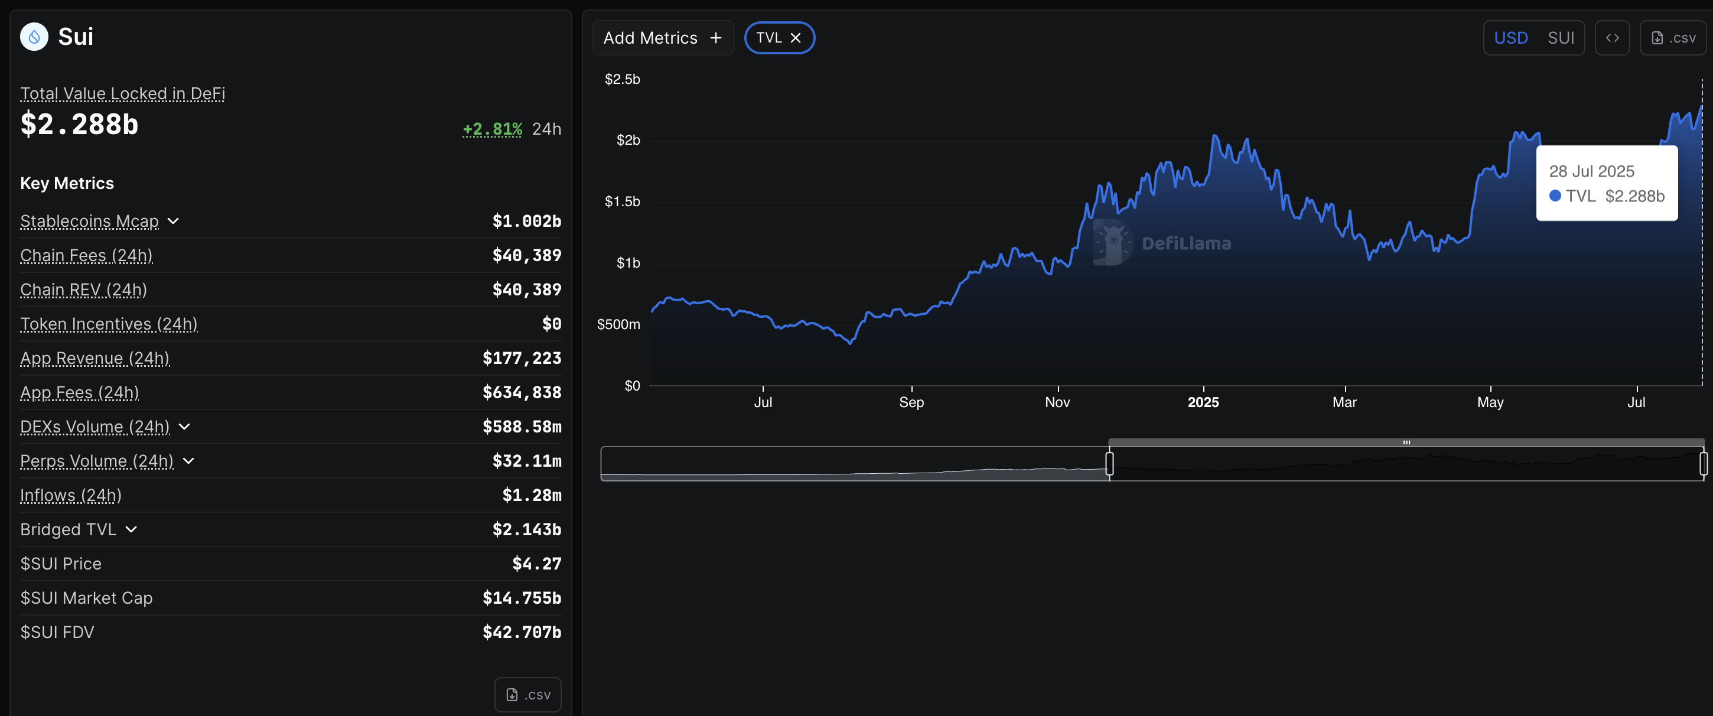1713x716 pixels.
Task: Download chart data via top .csv icon
Action: tap(1673, 38)
